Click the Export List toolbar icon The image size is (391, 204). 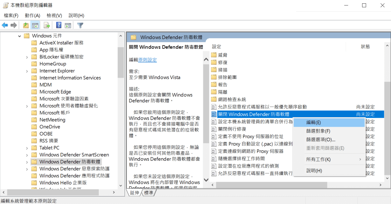[47, 25]
